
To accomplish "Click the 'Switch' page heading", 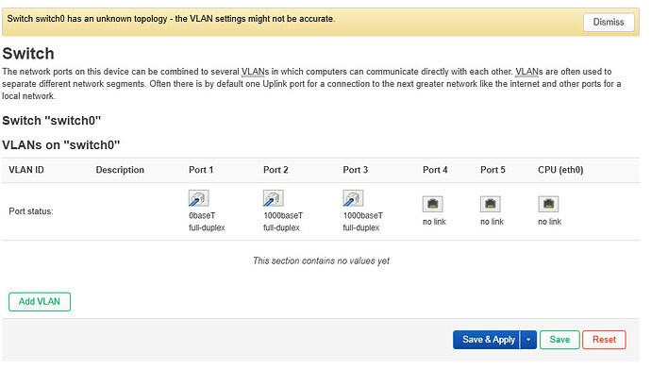I will click(28, 54).
